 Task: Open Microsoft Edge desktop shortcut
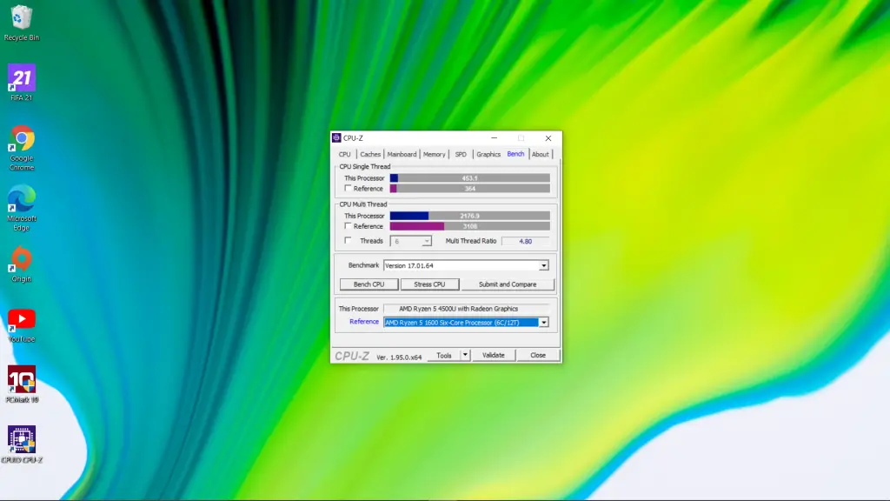point(22,208)
